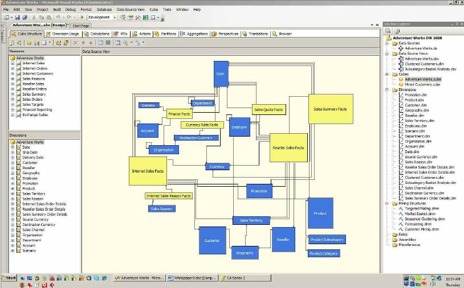The height and width of the screenshot is (288, 464).
Task: Open the Development configuration dropdown
Action: click(115, 18)
